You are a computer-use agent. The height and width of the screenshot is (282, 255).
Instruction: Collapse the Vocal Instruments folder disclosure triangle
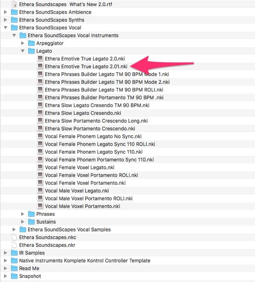pos(14,36)
